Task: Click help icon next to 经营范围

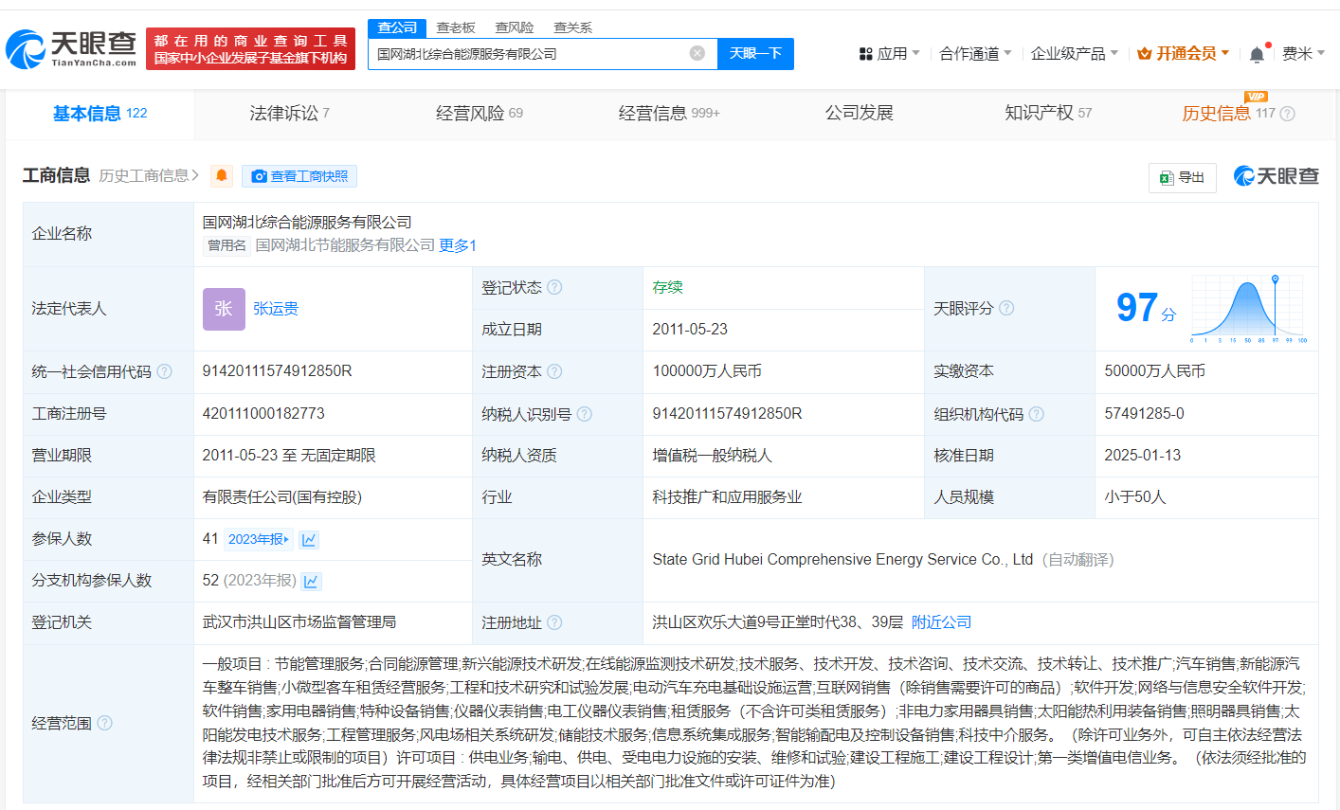Action: 105,723
